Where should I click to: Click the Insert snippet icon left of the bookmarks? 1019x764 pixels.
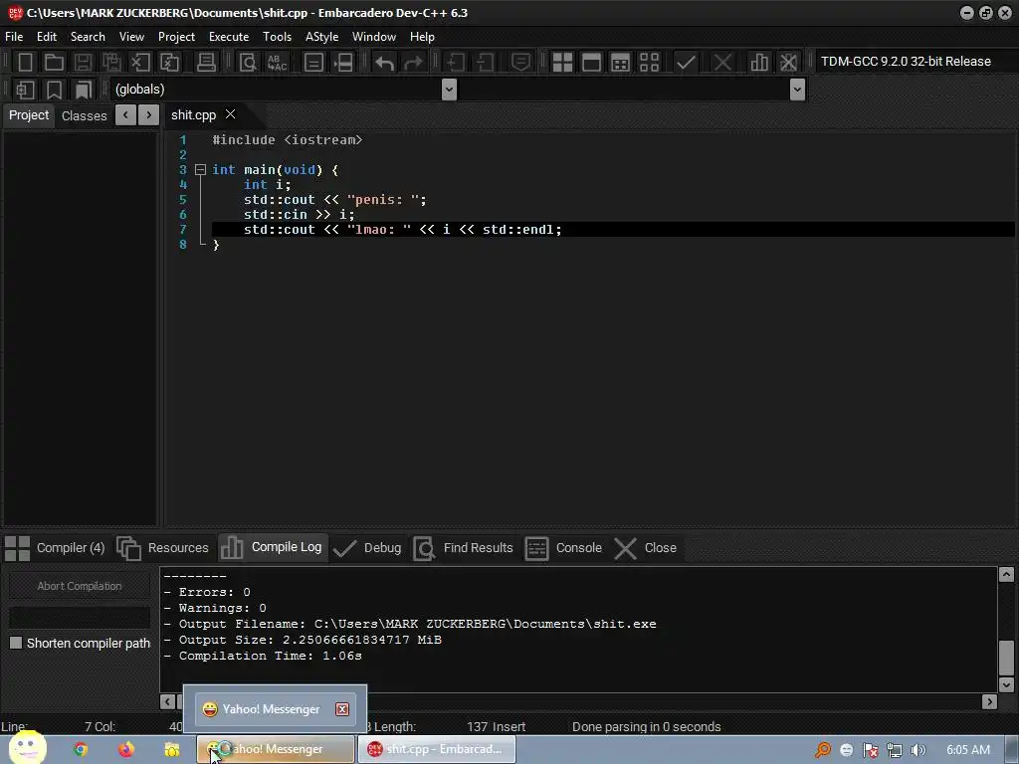point(25,90)
